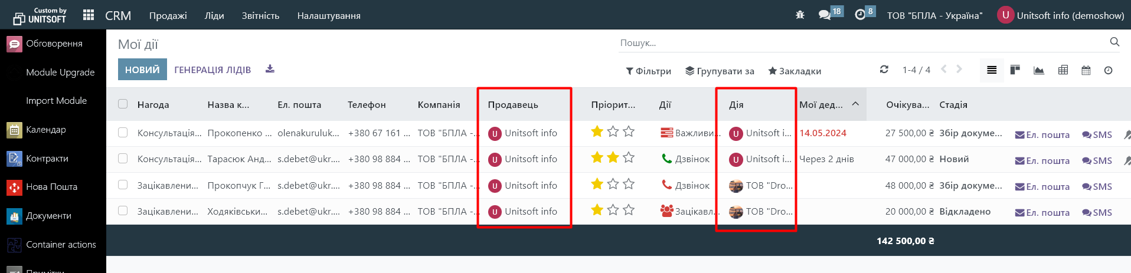Click the ГЕНЕРАЦІЯ ЛІДІВ button
Viewport: 1131px width, 273px height.
pos(213,70)
